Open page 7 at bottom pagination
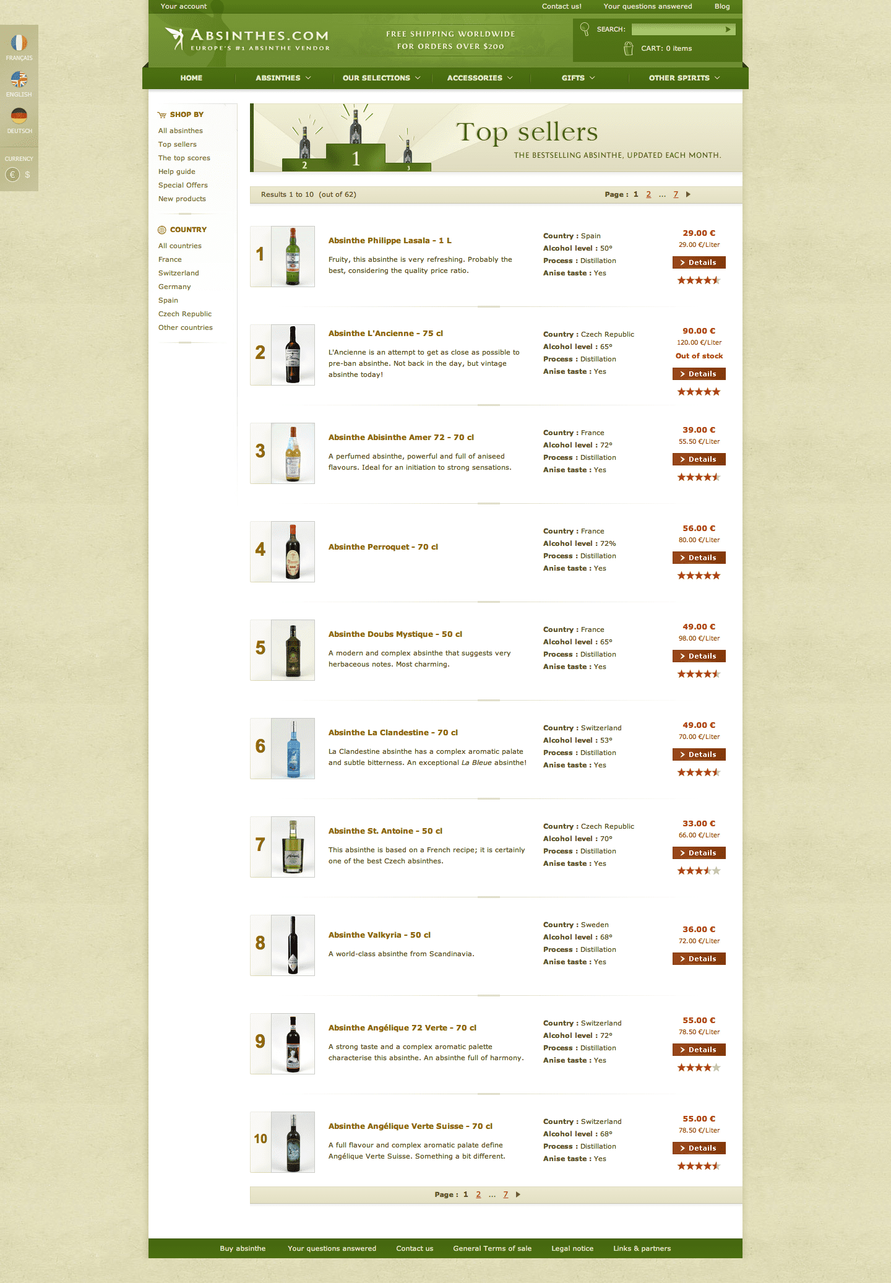The width and height of the screenshot is (891, 1283). 506,1194
